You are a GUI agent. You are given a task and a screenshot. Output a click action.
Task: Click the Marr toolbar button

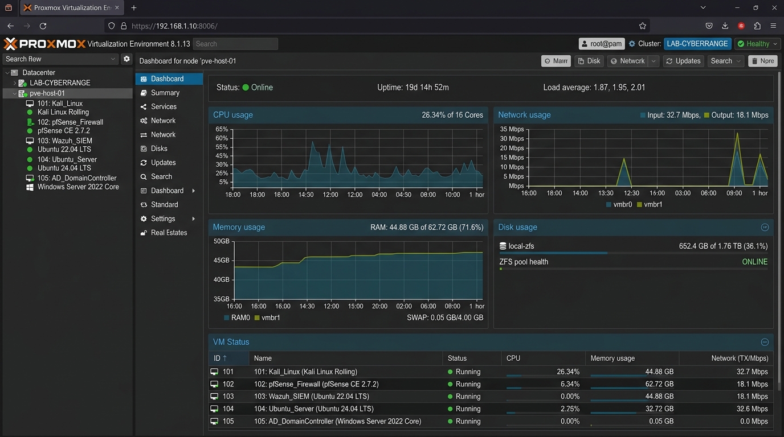coord(556,61)
